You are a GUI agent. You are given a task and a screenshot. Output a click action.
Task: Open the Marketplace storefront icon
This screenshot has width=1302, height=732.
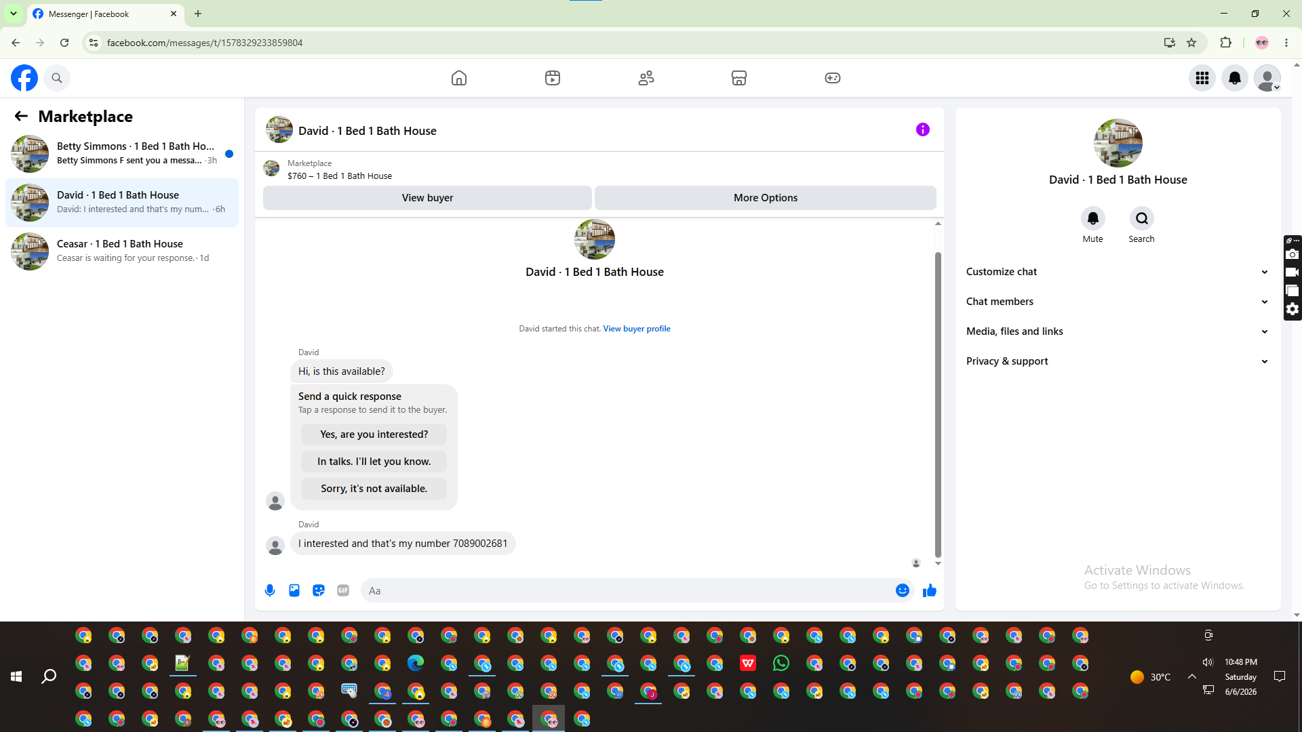coord(739,78)
